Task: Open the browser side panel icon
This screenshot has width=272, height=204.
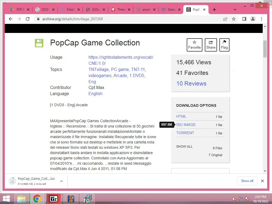Action: pyautogui.click(x=244, y=19)
